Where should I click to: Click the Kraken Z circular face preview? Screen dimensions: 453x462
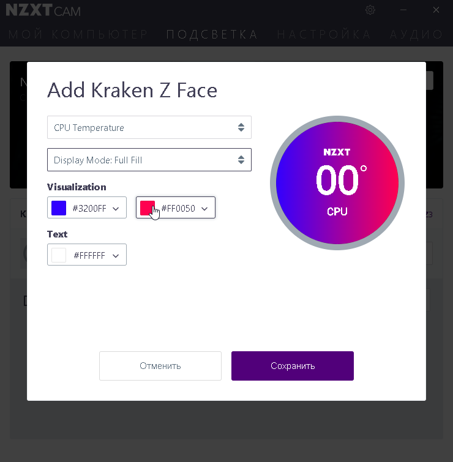337,183
